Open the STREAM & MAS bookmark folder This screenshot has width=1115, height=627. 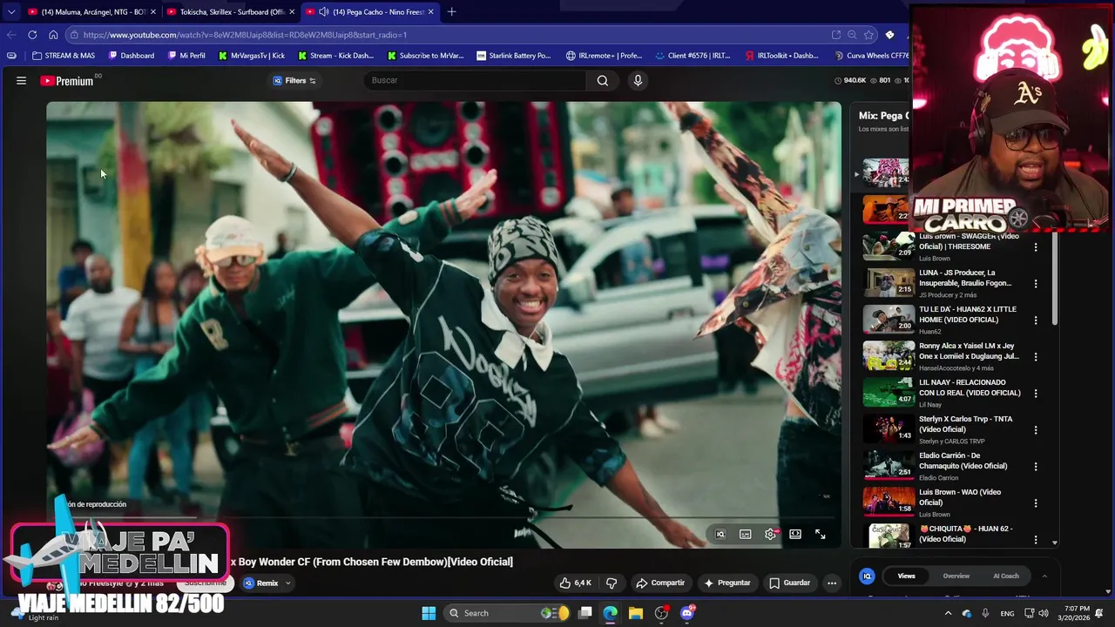point(64,56)
